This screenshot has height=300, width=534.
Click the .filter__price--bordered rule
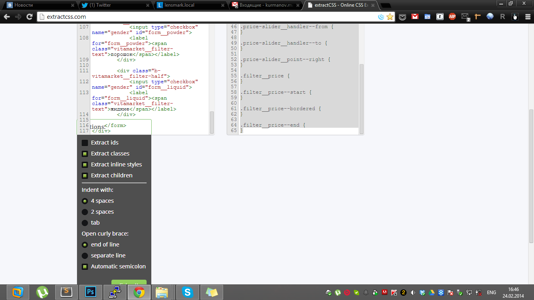click(281, 109)
